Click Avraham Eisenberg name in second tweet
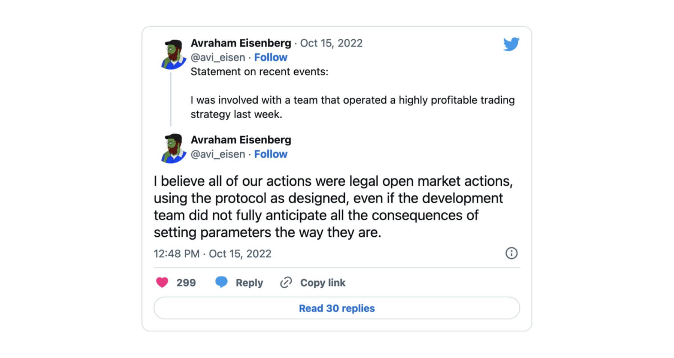Screen dimensions: 674x358 coord(241,140)
